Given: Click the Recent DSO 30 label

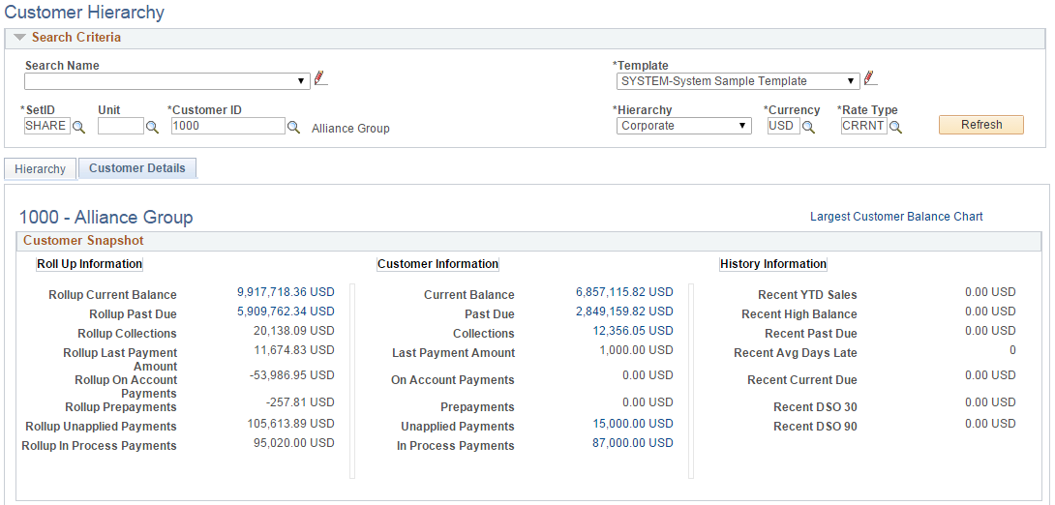Looking at the screenshot, I should click(816, 407).
